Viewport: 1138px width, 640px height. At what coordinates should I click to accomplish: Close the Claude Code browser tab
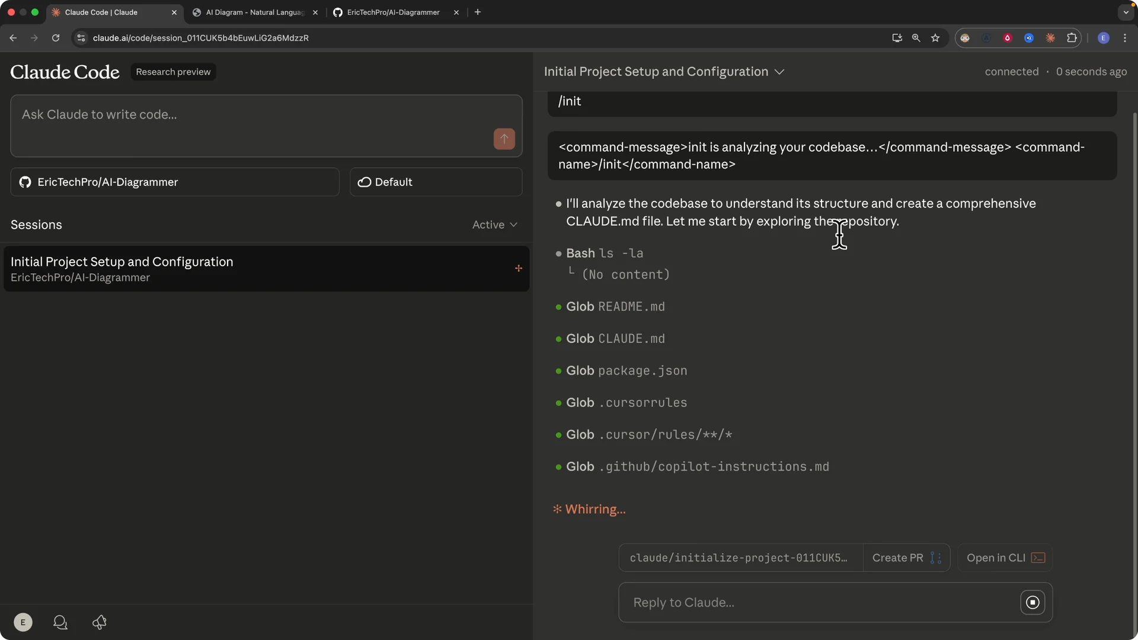coord(174,12)
